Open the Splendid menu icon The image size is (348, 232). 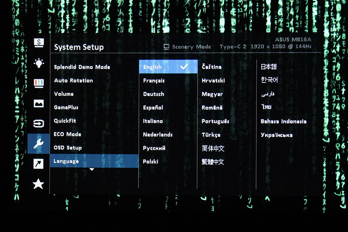[39, 43]
